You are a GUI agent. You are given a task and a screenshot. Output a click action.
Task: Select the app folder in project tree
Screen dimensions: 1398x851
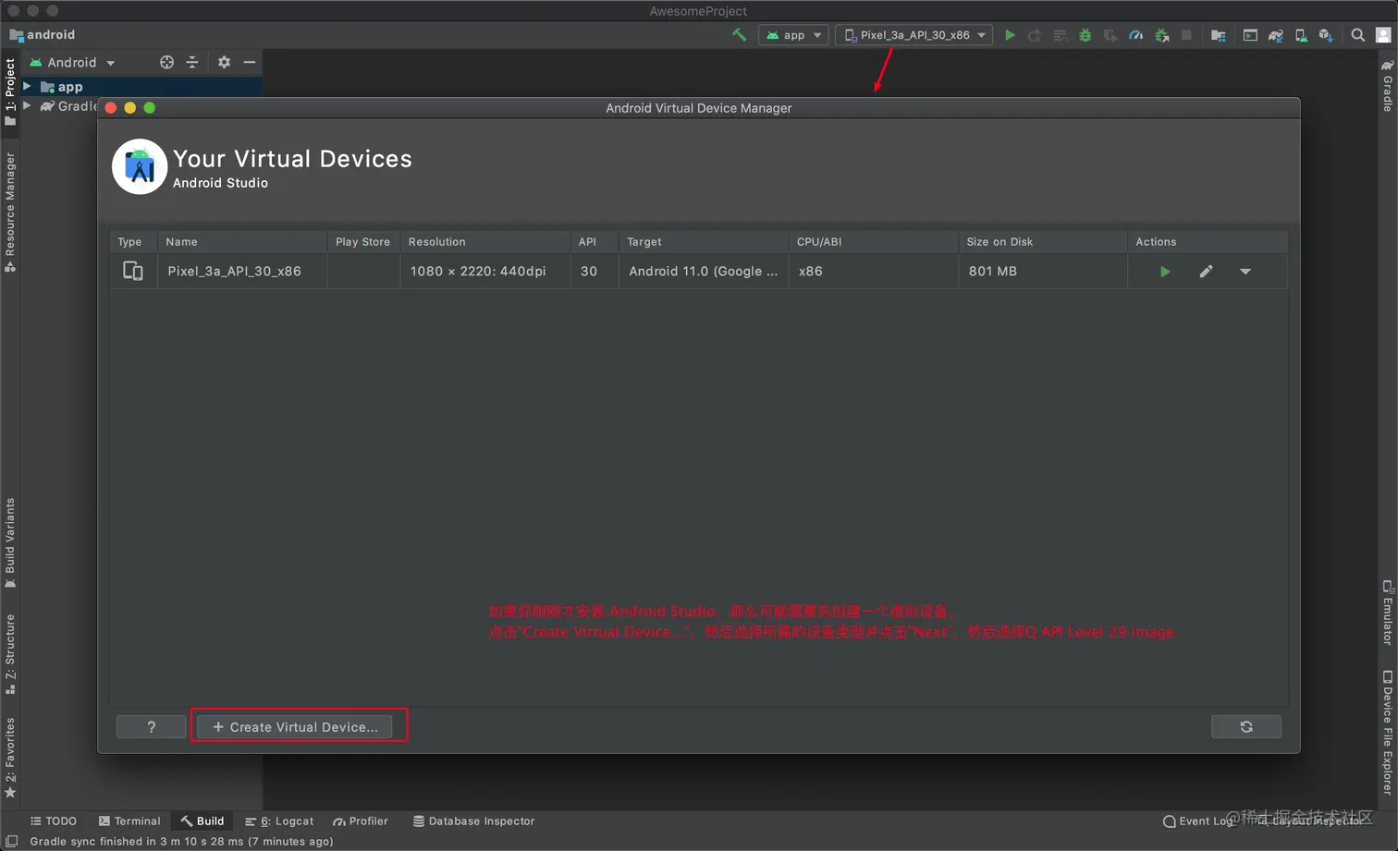[61, 87]
